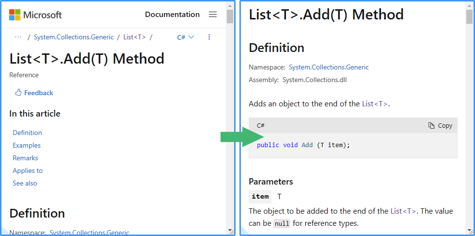Click the Feedback button with thumbs-up icon

click(34, 93)
